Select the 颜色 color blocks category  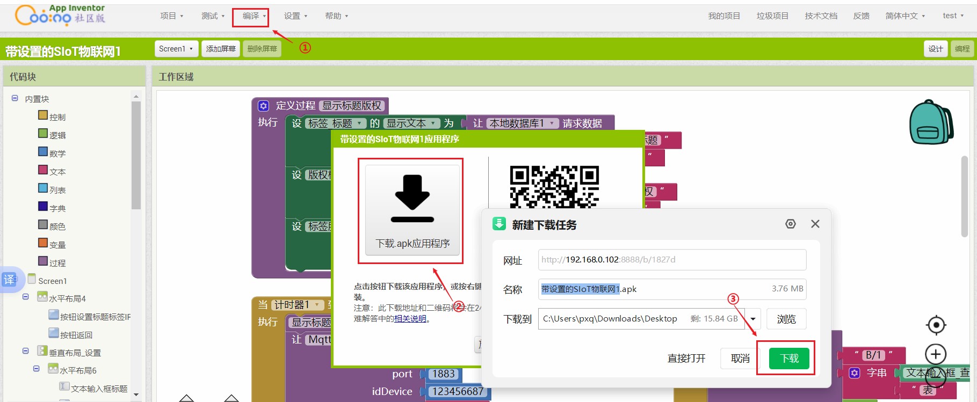(57, 226)
